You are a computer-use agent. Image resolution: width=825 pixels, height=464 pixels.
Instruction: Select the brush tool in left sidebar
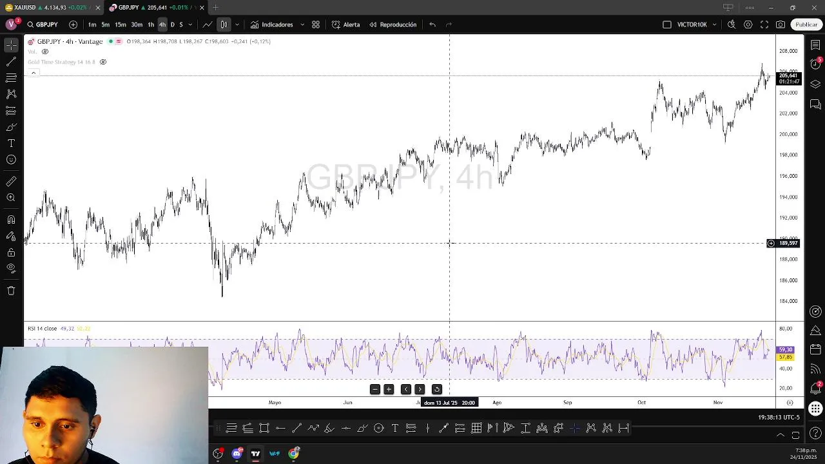pyautogui.click(x=11, y=127)
